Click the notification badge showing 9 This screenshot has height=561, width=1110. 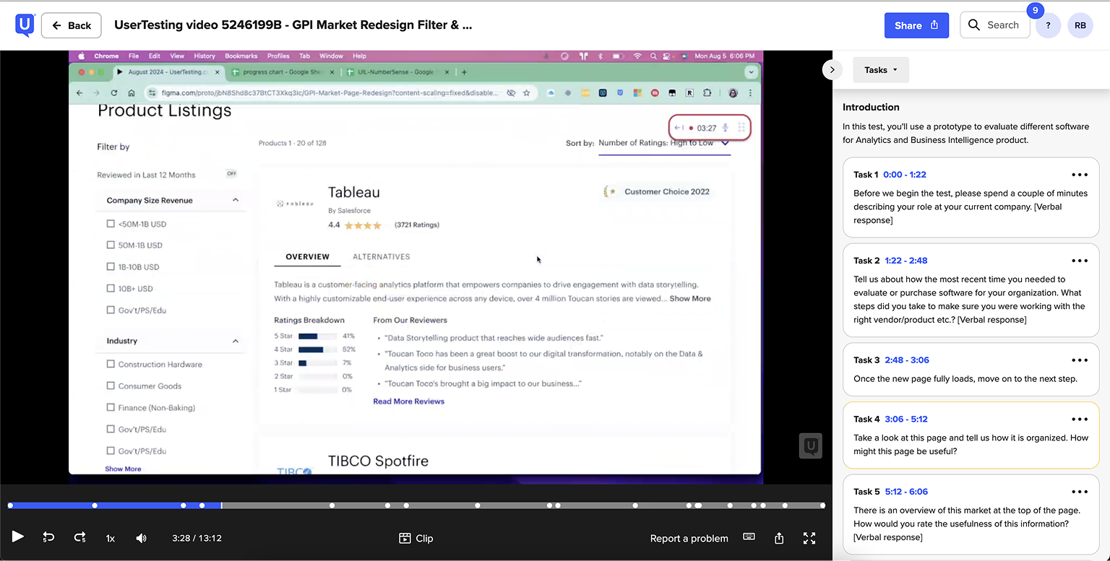click(1036, 10)
